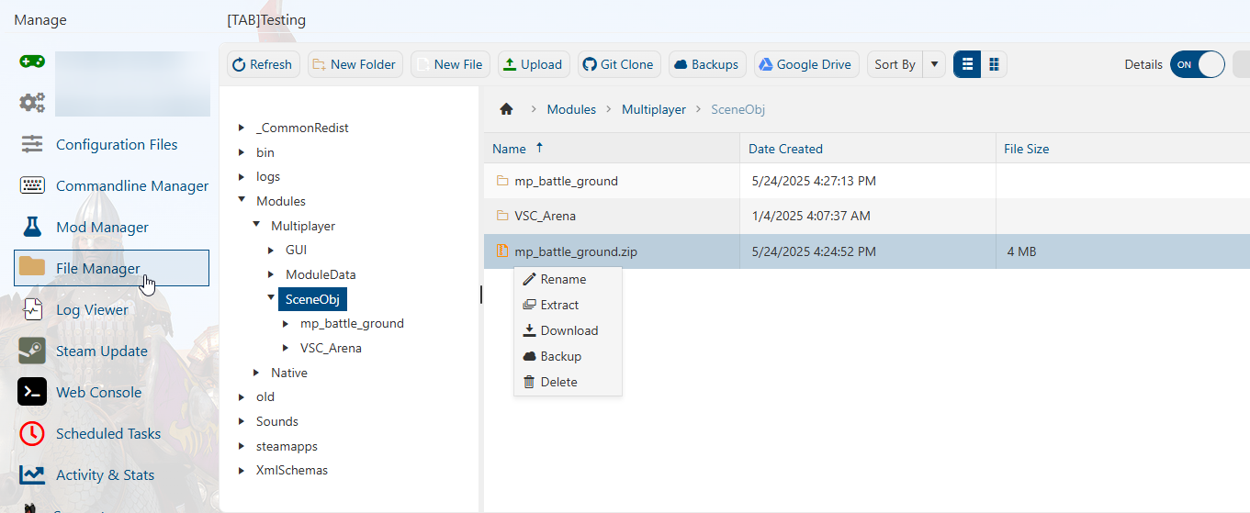The width and height of the screenshot is (1250, 513).
Task: Expand the Native tree node arrow
Action: tap(256, 373)
